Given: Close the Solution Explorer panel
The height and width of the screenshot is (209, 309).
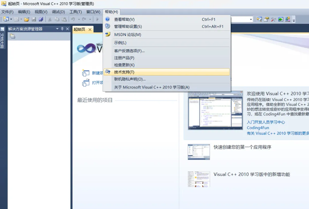Looking at the screenshot, I should [x=68, y=29].
